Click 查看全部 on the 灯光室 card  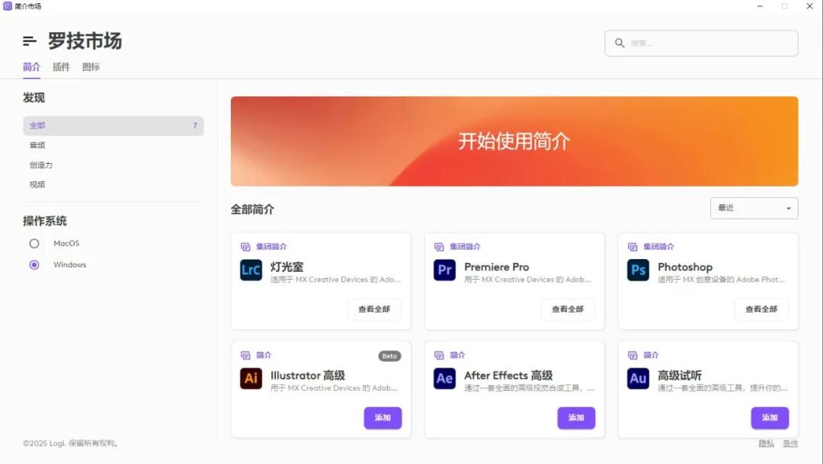pos(374,309)
